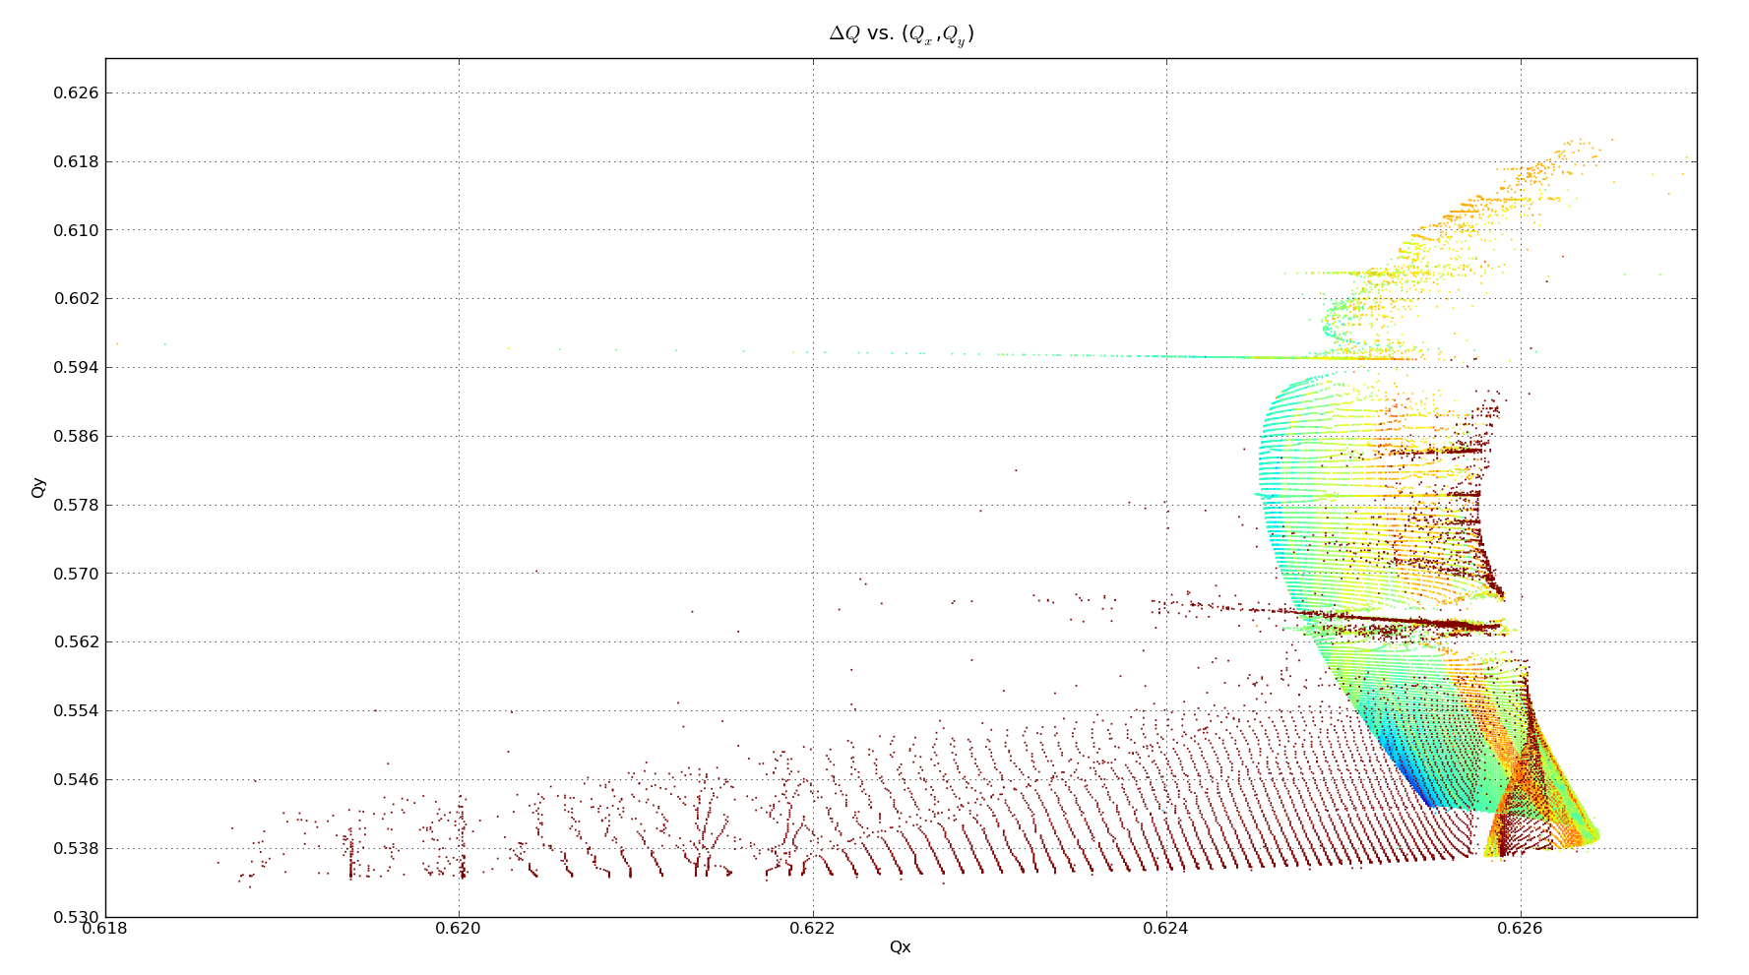The width and height of the screenshot is (1749, 975).
Task: Click the y-axis tick label 0.602
Action: [x=76, y=299]
